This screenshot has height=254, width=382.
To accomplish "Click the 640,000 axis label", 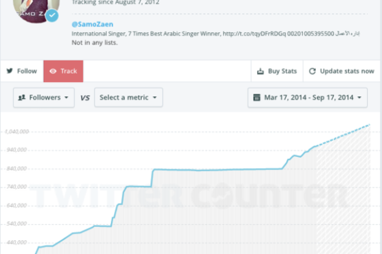I will coord(17,206).
